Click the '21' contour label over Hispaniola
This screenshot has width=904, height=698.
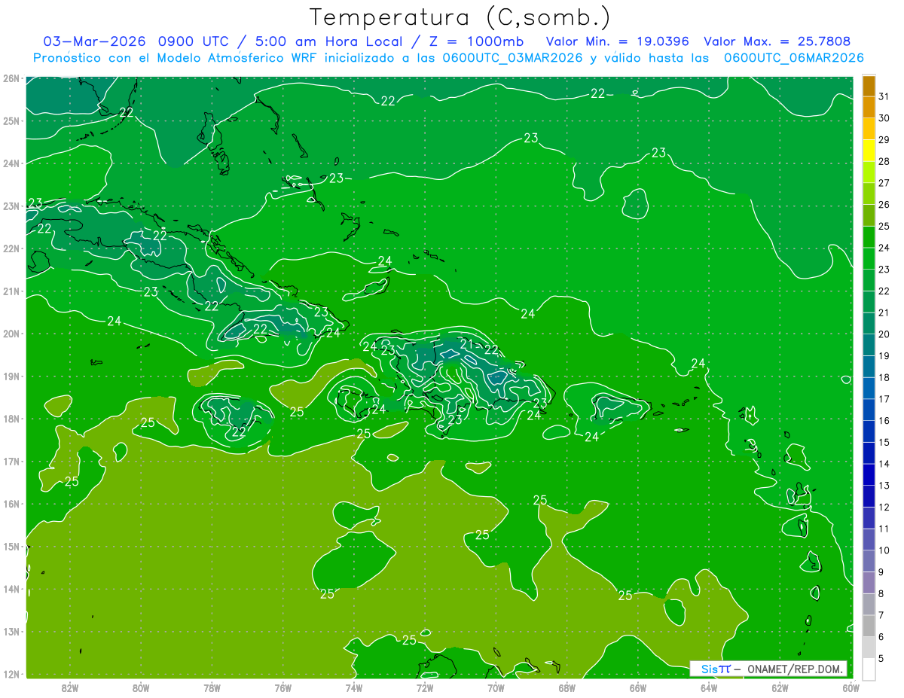467,344
